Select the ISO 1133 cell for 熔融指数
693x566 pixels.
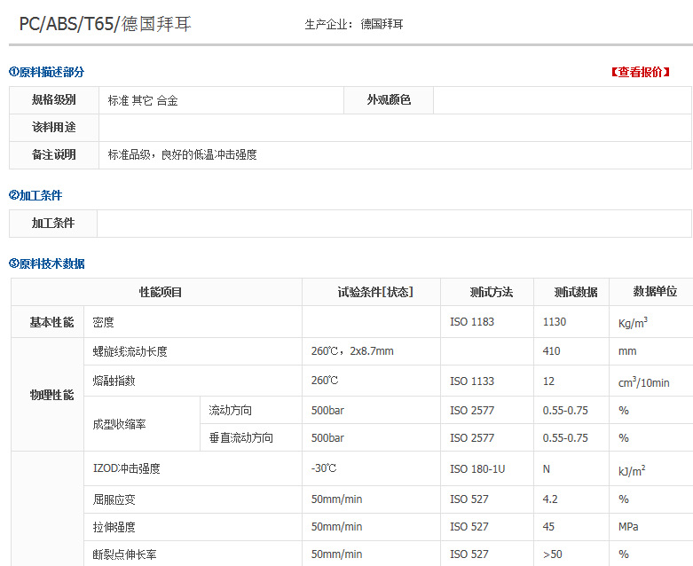click(471, 381)
